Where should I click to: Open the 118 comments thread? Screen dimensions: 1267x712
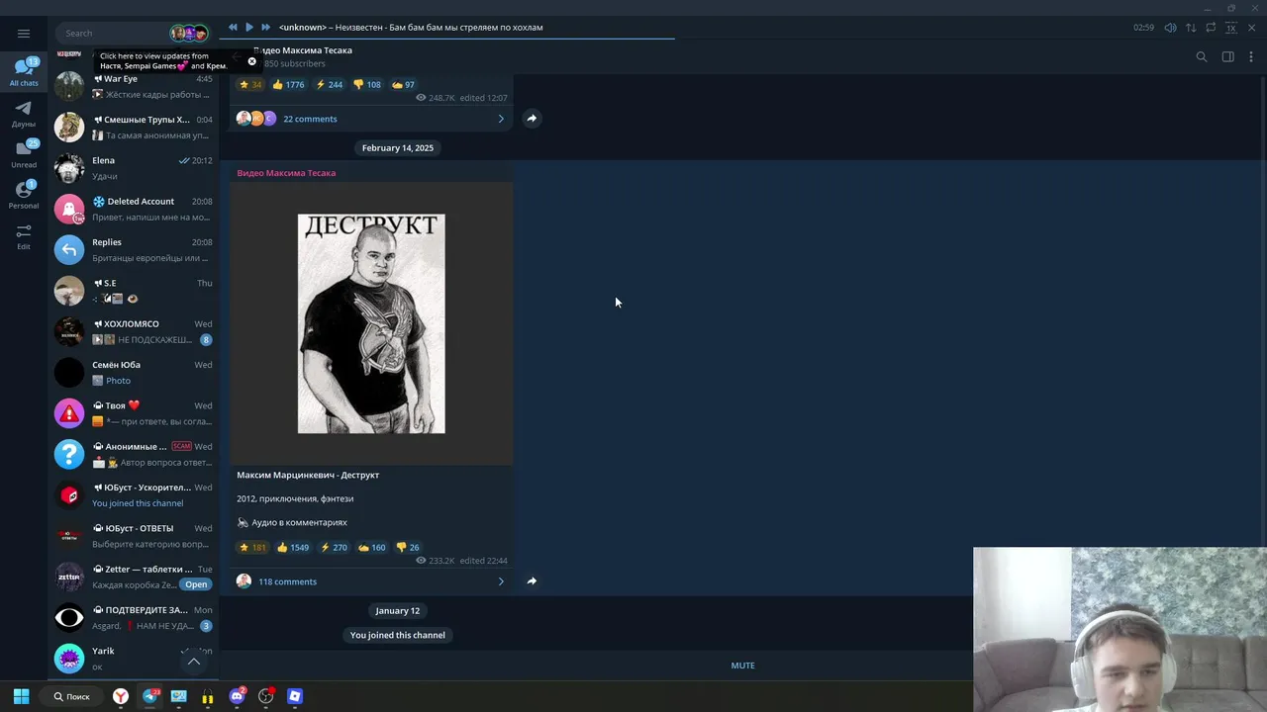pyautogui.click(x=371, y=581)
